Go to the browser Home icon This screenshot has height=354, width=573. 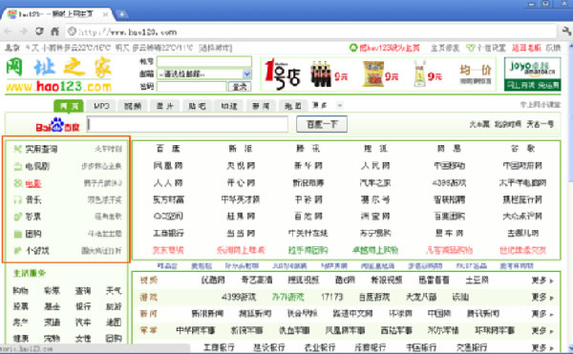point(54,31)
